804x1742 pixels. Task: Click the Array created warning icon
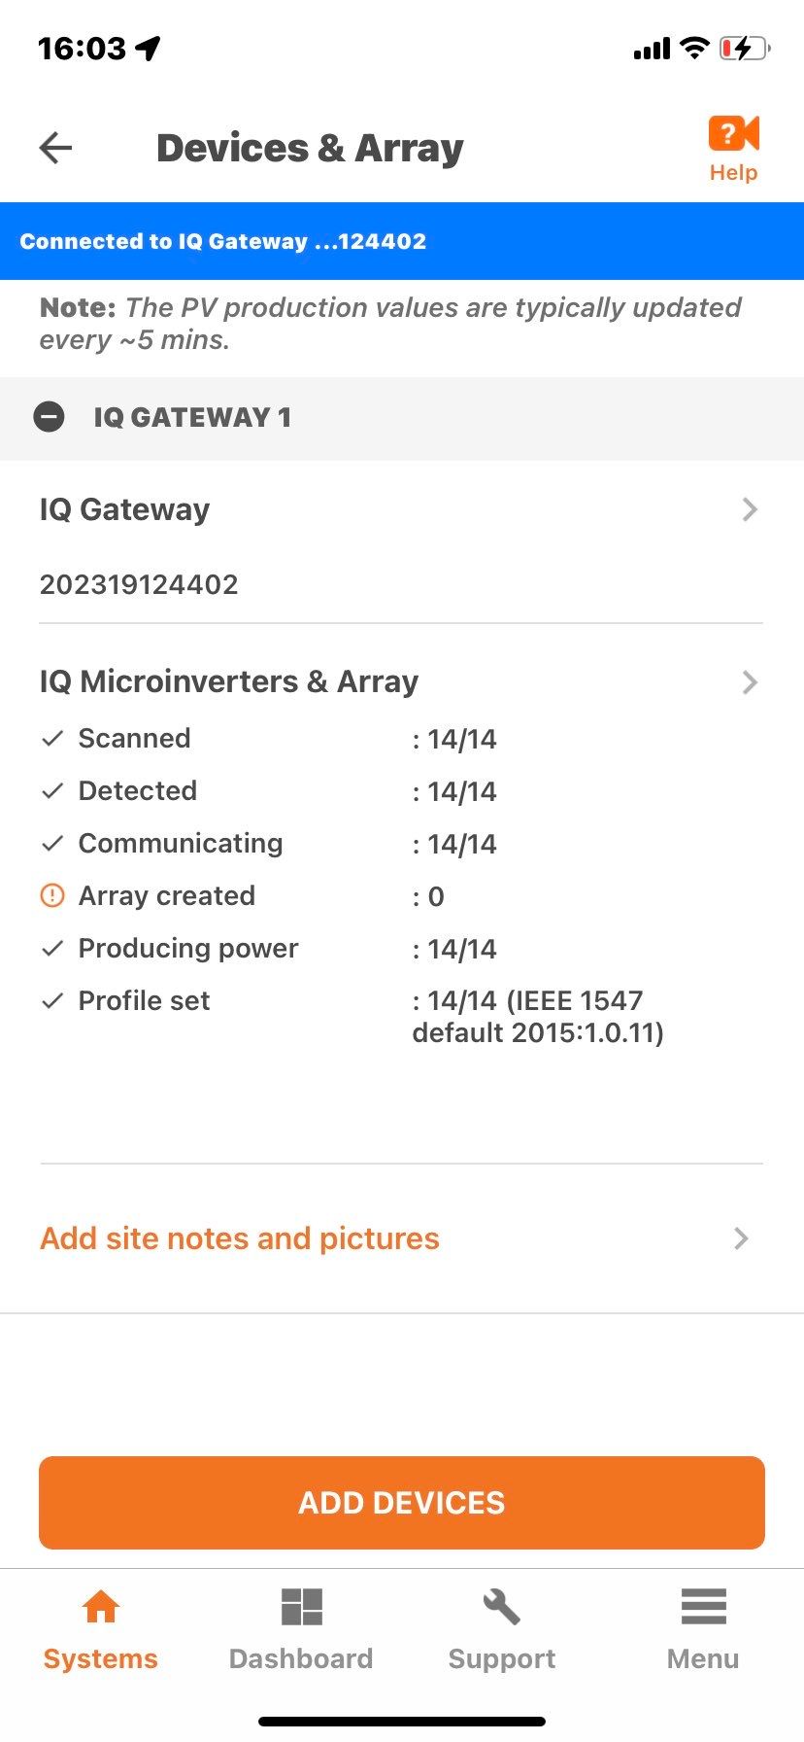[x=52, y=895]
